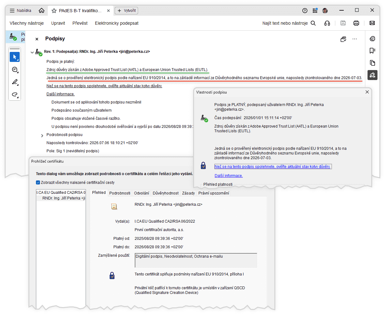Open the pages thumbnails panel icon
Image resolution: width=385 pixels, height=318 pixels.
(x=372, y=63)
